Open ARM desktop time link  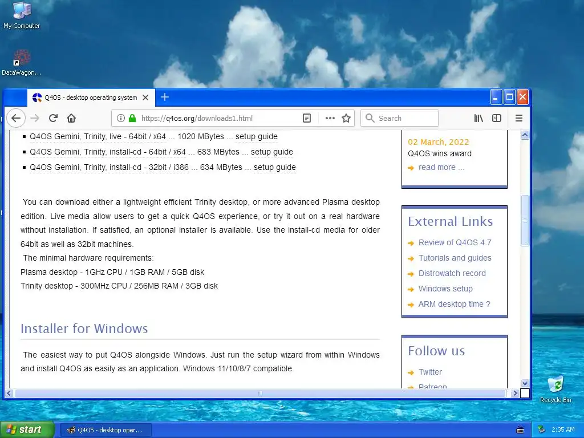coord(455,304)
